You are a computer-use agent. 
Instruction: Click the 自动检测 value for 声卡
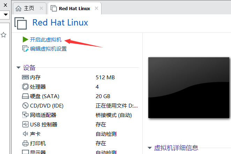[x=106, y=134]
